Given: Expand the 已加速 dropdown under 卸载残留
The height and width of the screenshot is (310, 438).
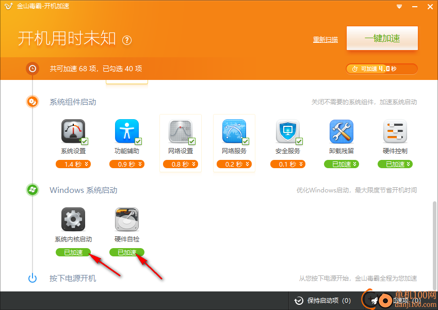Looking at the screenshot, I should coord(342,164).
